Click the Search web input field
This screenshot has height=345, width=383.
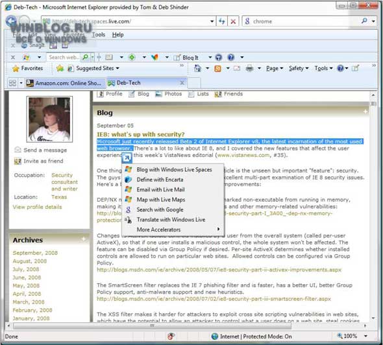point(64,57)
